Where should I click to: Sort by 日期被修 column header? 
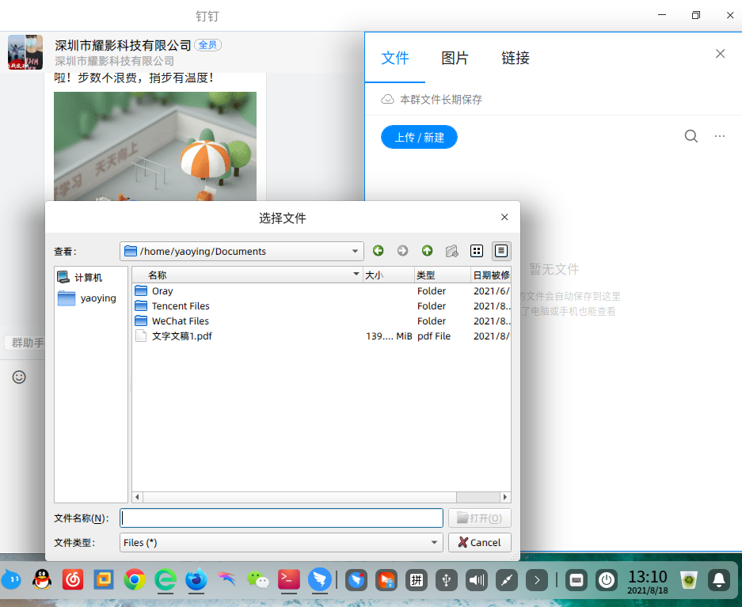click(491, 275)
